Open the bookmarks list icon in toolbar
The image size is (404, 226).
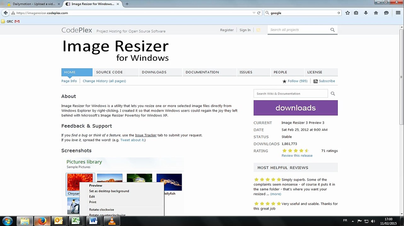coord(356,13)
